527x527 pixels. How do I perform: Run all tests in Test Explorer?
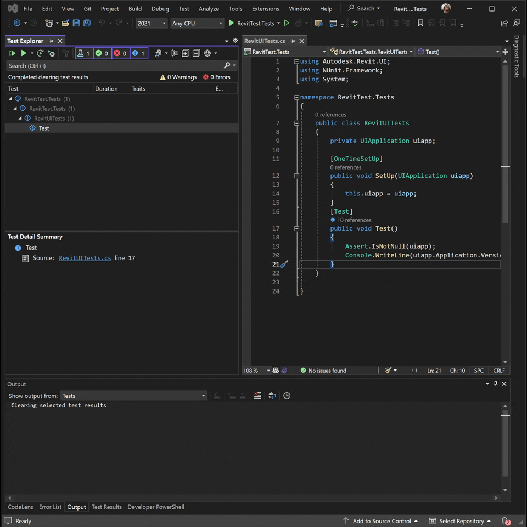point(12,53)
